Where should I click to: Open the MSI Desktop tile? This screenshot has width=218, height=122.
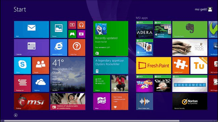click(32, 102)
